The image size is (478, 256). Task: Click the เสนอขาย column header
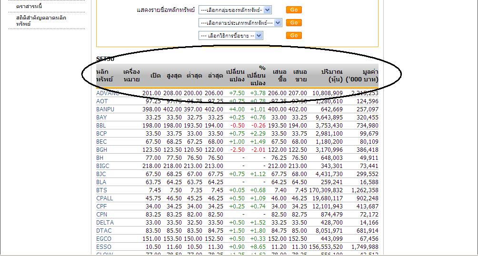[x=300, y=76]
